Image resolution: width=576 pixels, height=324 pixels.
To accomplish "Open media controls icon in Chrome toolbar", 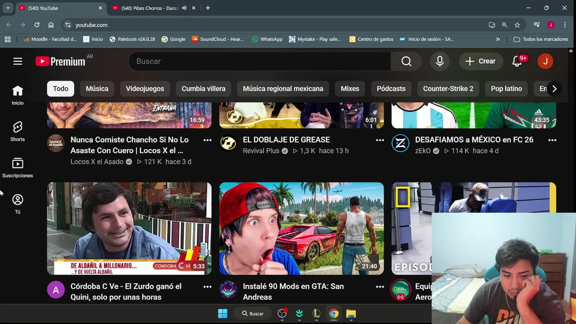I will (536, 25).
